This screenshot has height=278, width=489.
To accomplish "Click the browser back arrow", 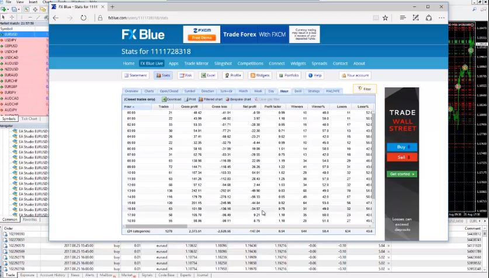I will tap(56, 18).
